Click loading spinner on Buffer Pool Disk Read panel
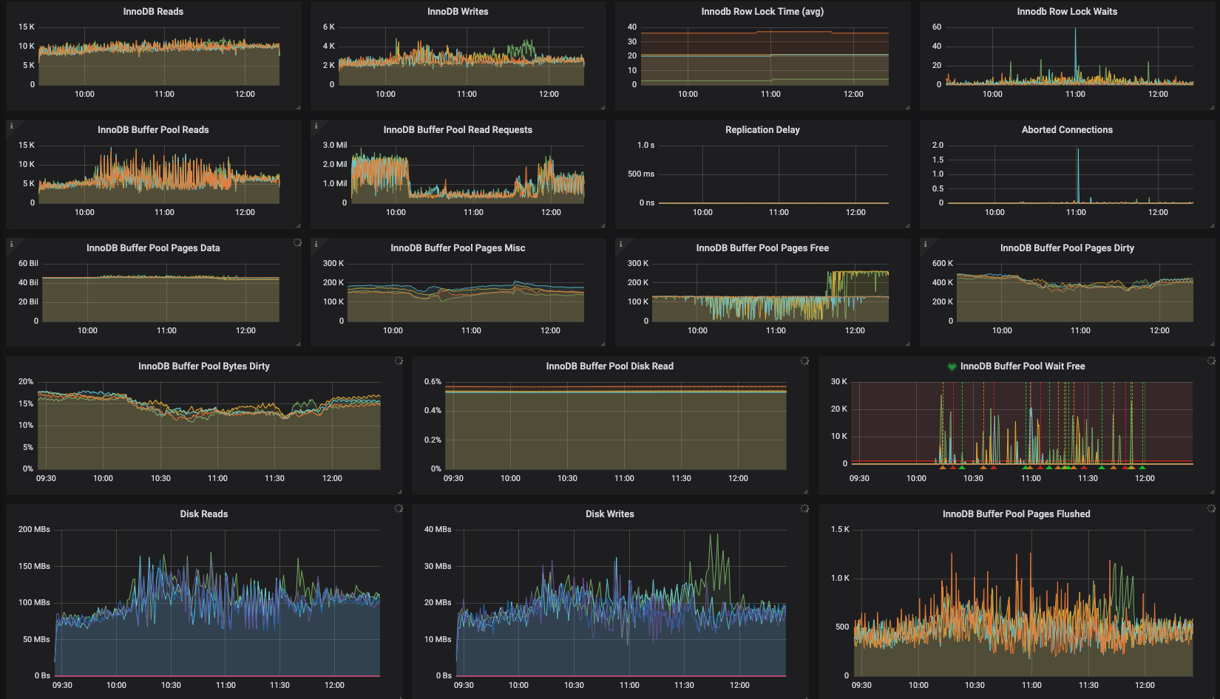 click(804, 361)
